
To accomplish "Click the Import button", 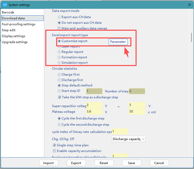I will coord(49,163).
